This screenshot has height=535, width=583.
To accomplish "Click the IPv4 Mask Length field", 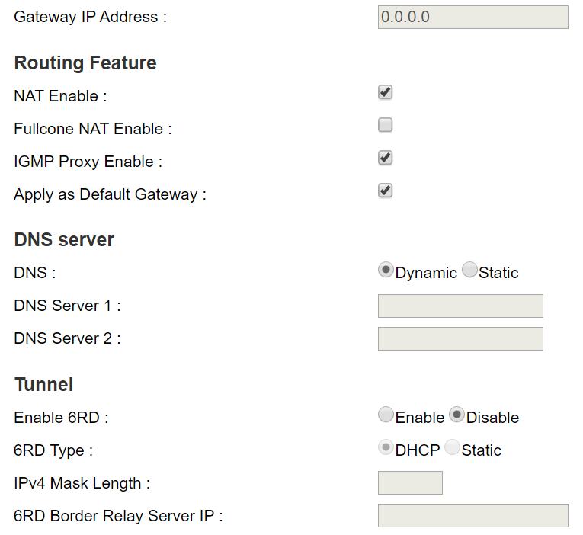I will 410,483.
